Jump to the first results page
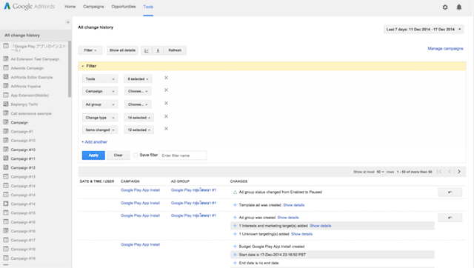 pyautogui.click(x=439, y=172)
